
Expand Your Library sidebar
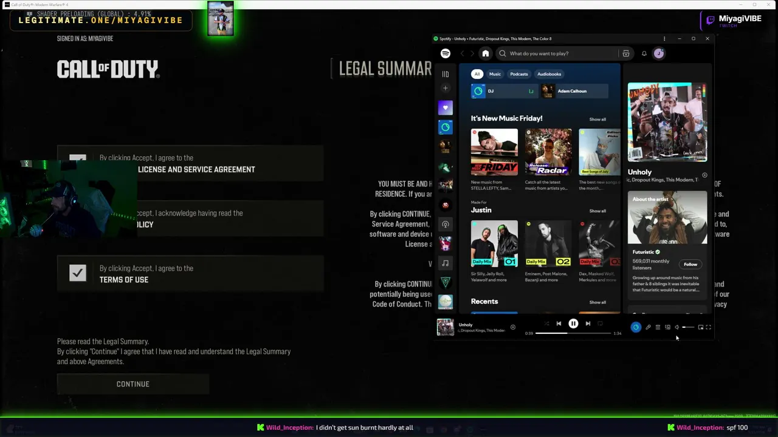(x=446, y=74)
